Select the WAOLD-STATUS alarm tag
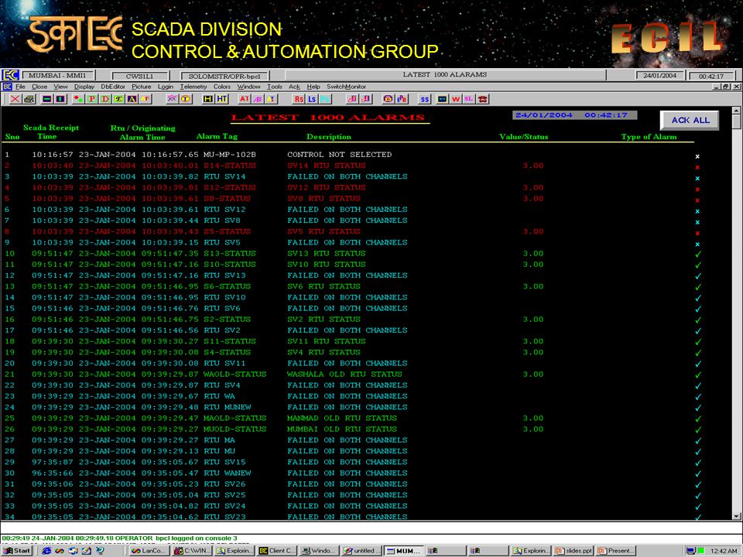 [235, 374]
